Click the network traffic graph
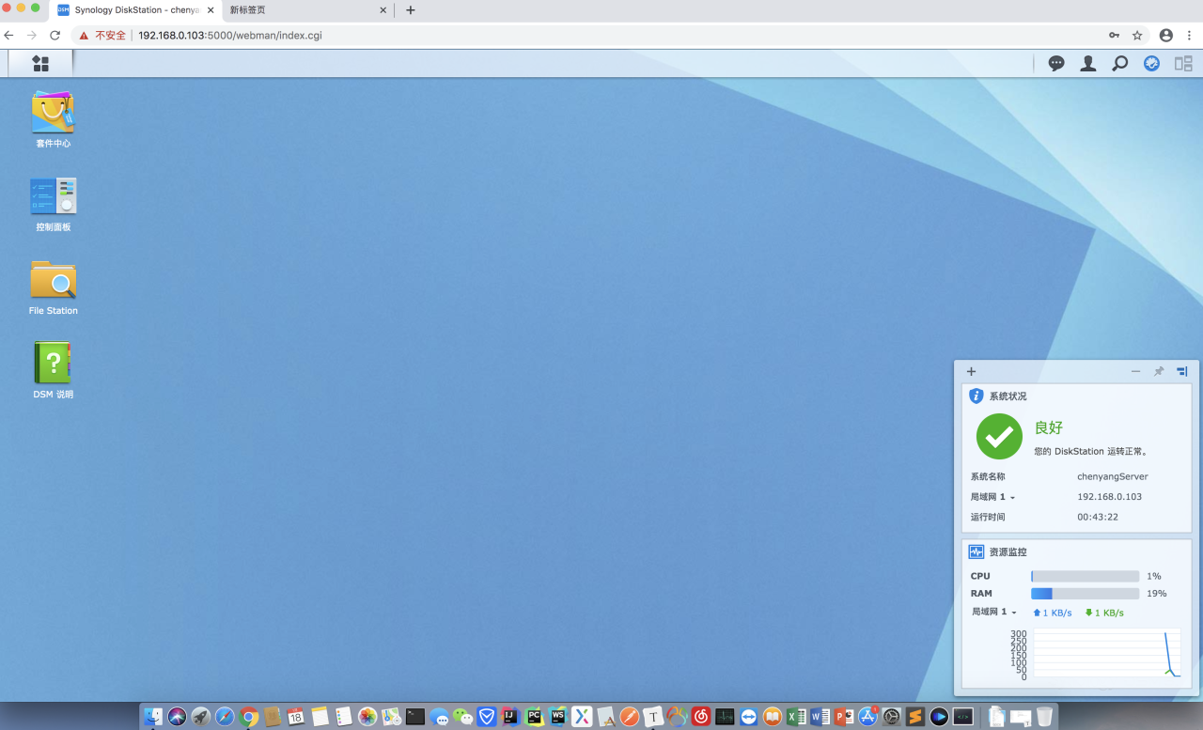The width and height of the screenshot is (1203, 730). click(1107, 653)
